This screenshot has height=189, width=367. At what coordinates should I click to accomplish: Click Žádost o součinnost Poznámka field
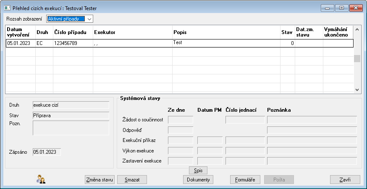pos(312,120)
